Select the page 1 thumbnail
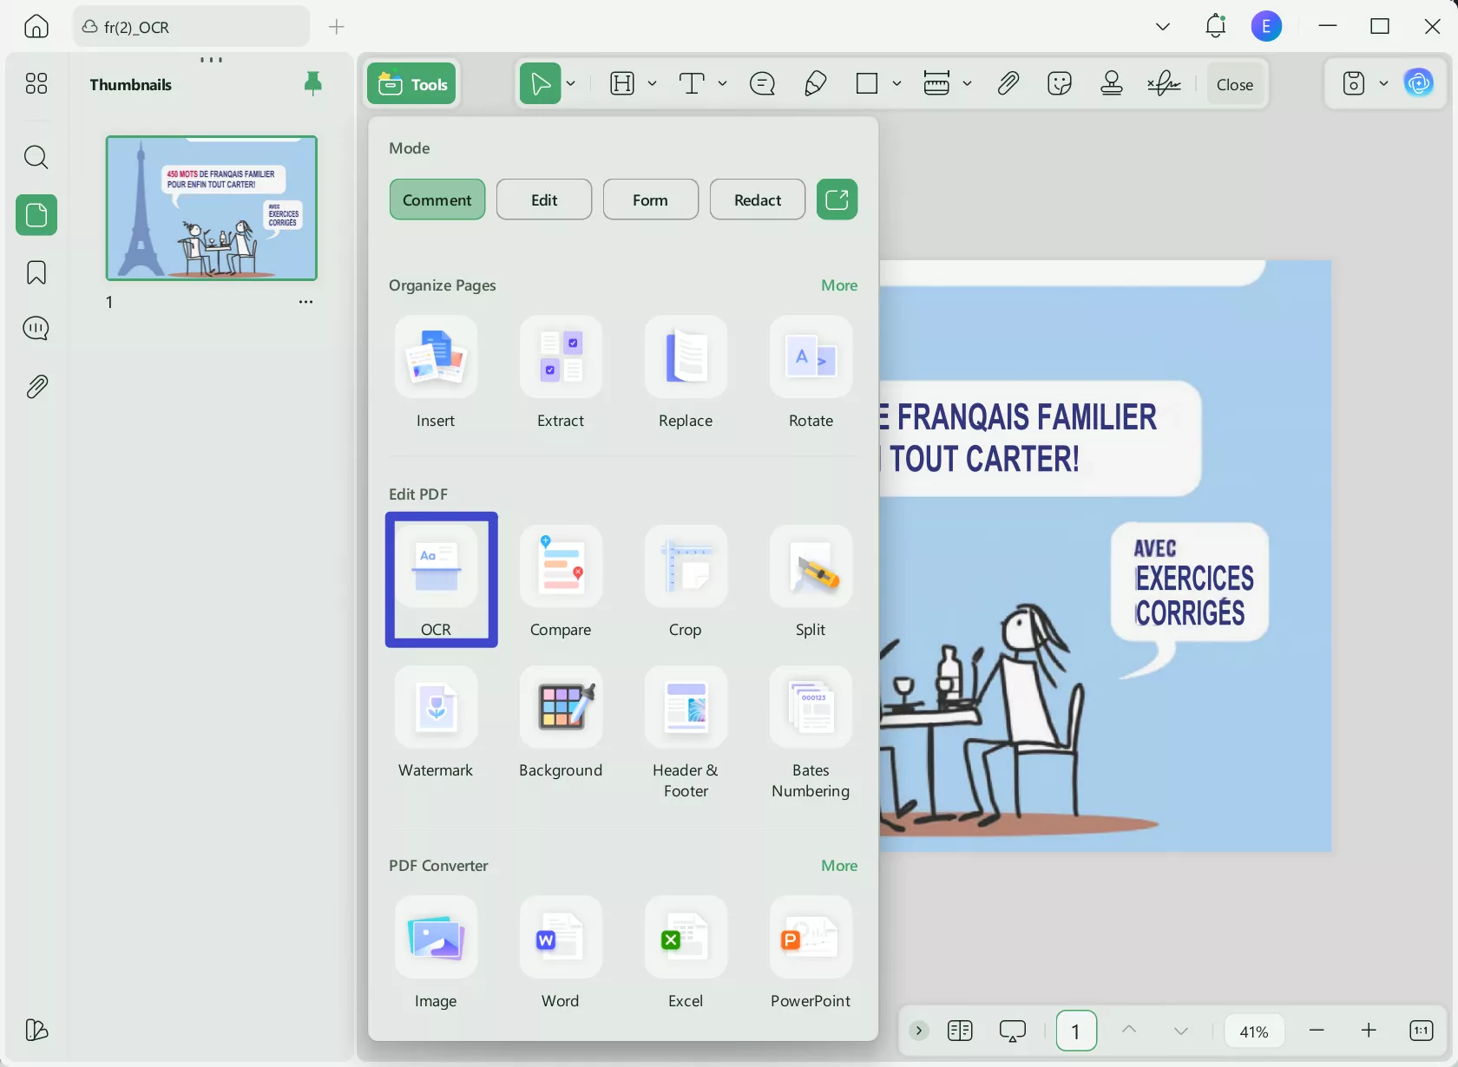This screenshot has width=1458, height=1067. [212, 208]
